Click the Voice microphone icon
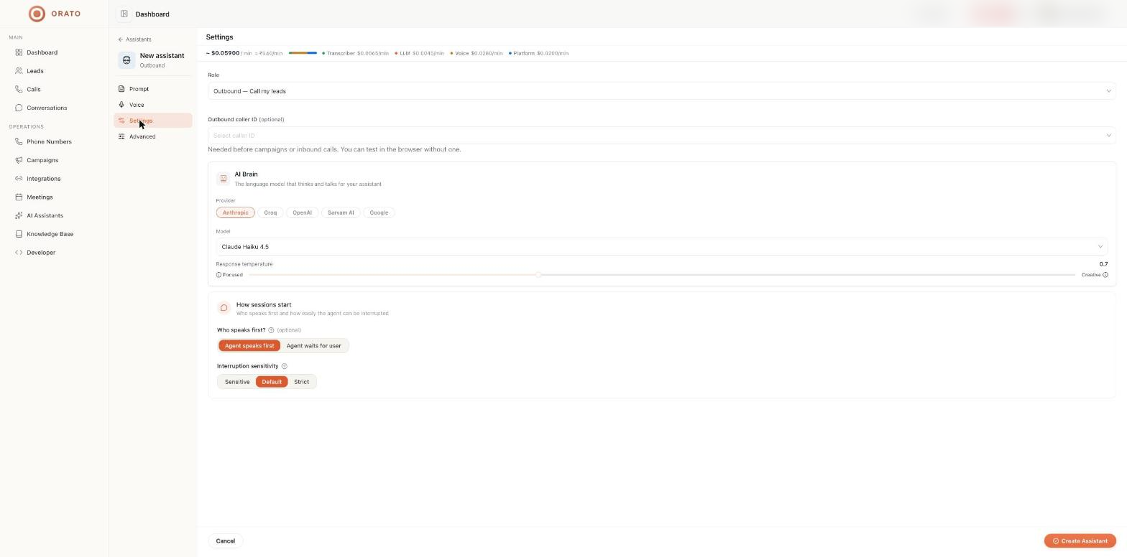Screen dimensions: 1127x557 [121, 105]
